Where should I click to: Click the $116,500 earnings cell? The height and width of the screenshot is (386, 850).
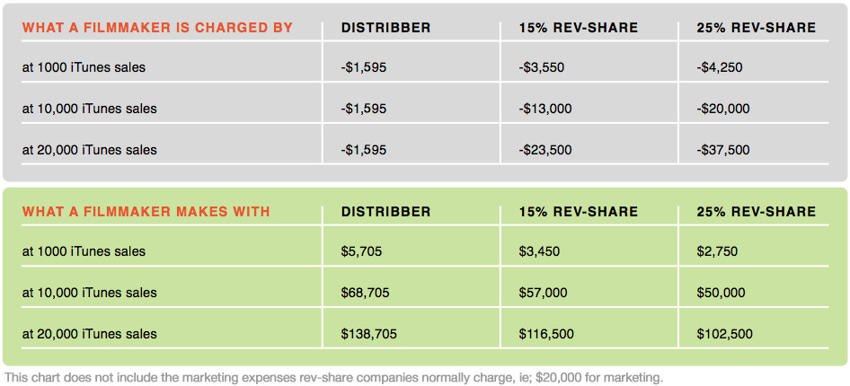(x=546, y=334)
